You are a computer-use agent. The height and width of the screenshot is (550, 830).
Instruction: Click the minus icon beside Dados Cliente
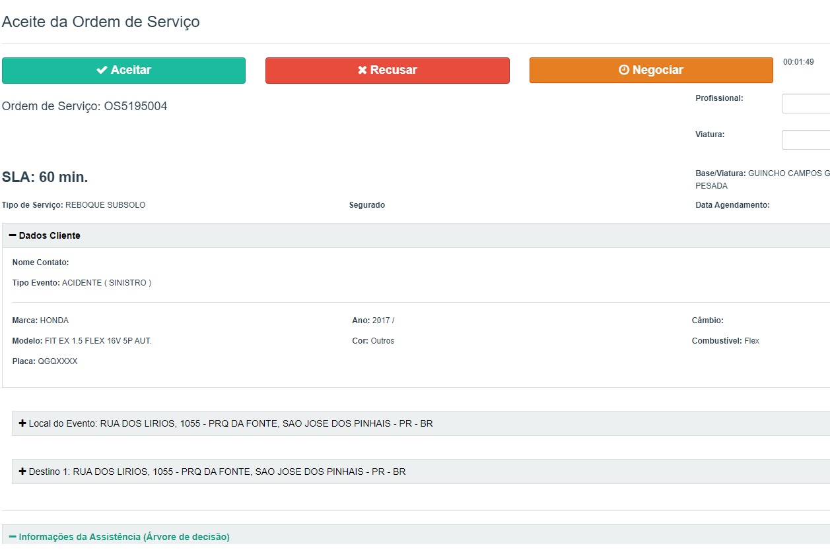13,235
